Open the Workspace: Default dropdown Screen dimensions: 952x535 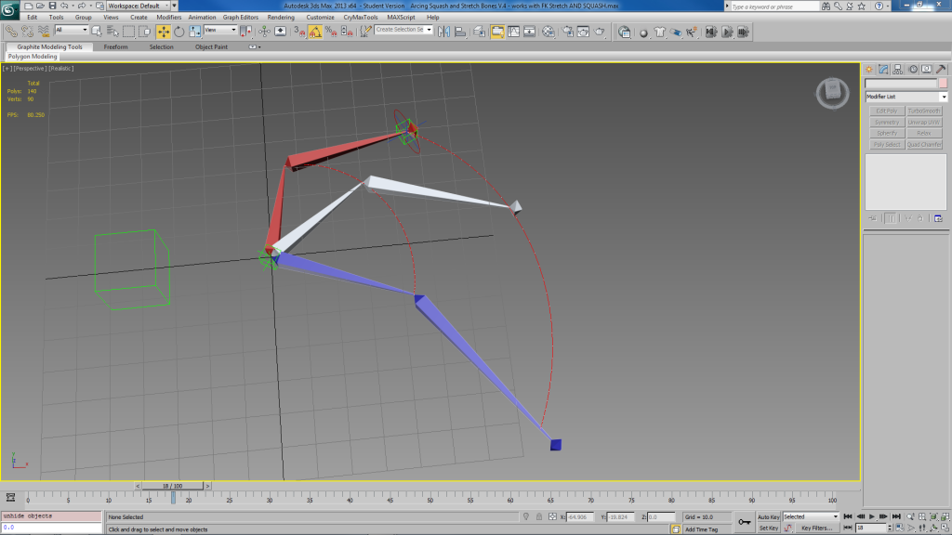tap(137, 6)
